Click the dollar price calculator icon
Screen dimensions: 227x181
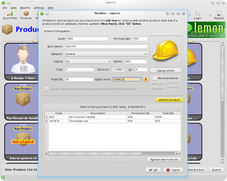click(x=146, y=79)
